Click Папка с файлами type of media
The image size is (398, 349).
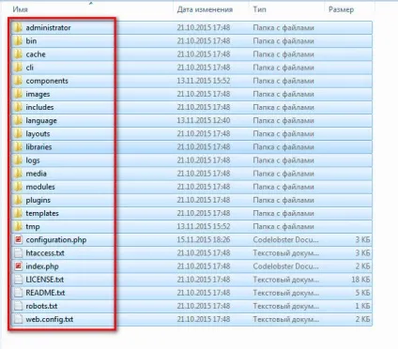click(283, 174)
